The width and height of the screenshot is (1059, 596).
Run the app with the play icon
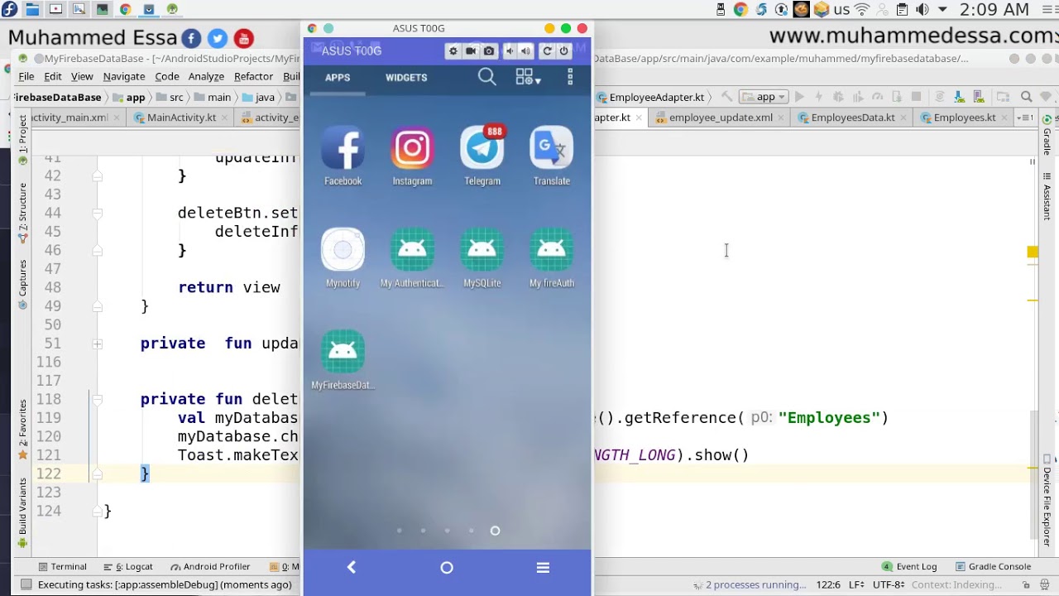799,97
